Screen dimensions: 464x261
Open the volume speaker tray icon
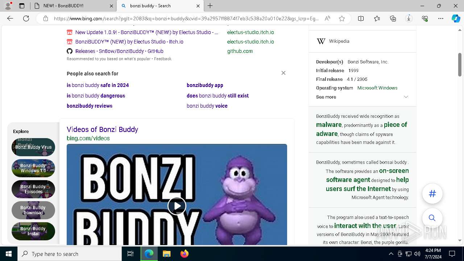pyautogui.click(x=417, y=254)
